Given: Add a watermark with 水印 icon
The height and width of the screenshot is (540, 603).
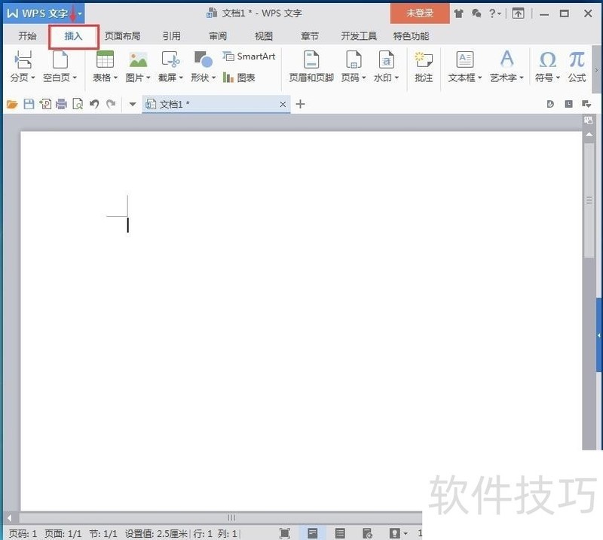Looking at the screenshot, I should (386, 59).
